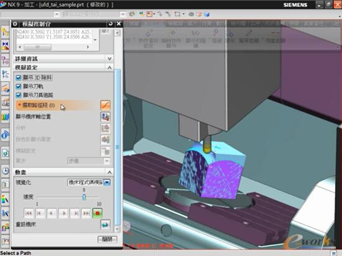The image size is (342, 256).
Task: Click the blue-yellow snap icon in top toolbar
Action: point(142,14)
